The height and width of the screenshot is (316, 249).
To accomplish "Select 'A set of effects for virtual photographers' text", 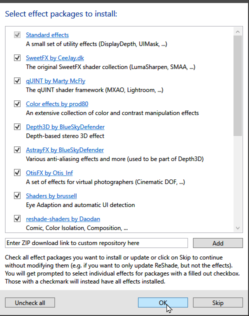I will pos(105,182).
